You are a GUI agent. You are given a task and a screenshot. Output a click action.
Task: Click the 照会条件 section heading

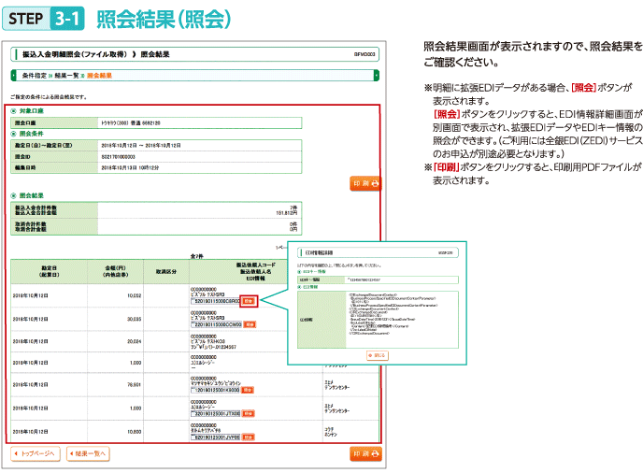(31, 134)
